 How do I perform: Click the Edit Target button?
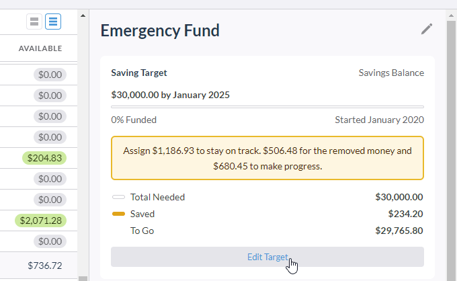point(267,257)
